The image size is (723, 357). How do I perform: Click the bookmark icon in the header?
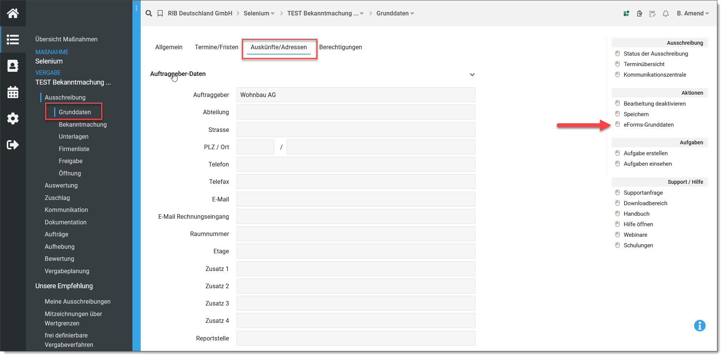click(x=160, y=14)
